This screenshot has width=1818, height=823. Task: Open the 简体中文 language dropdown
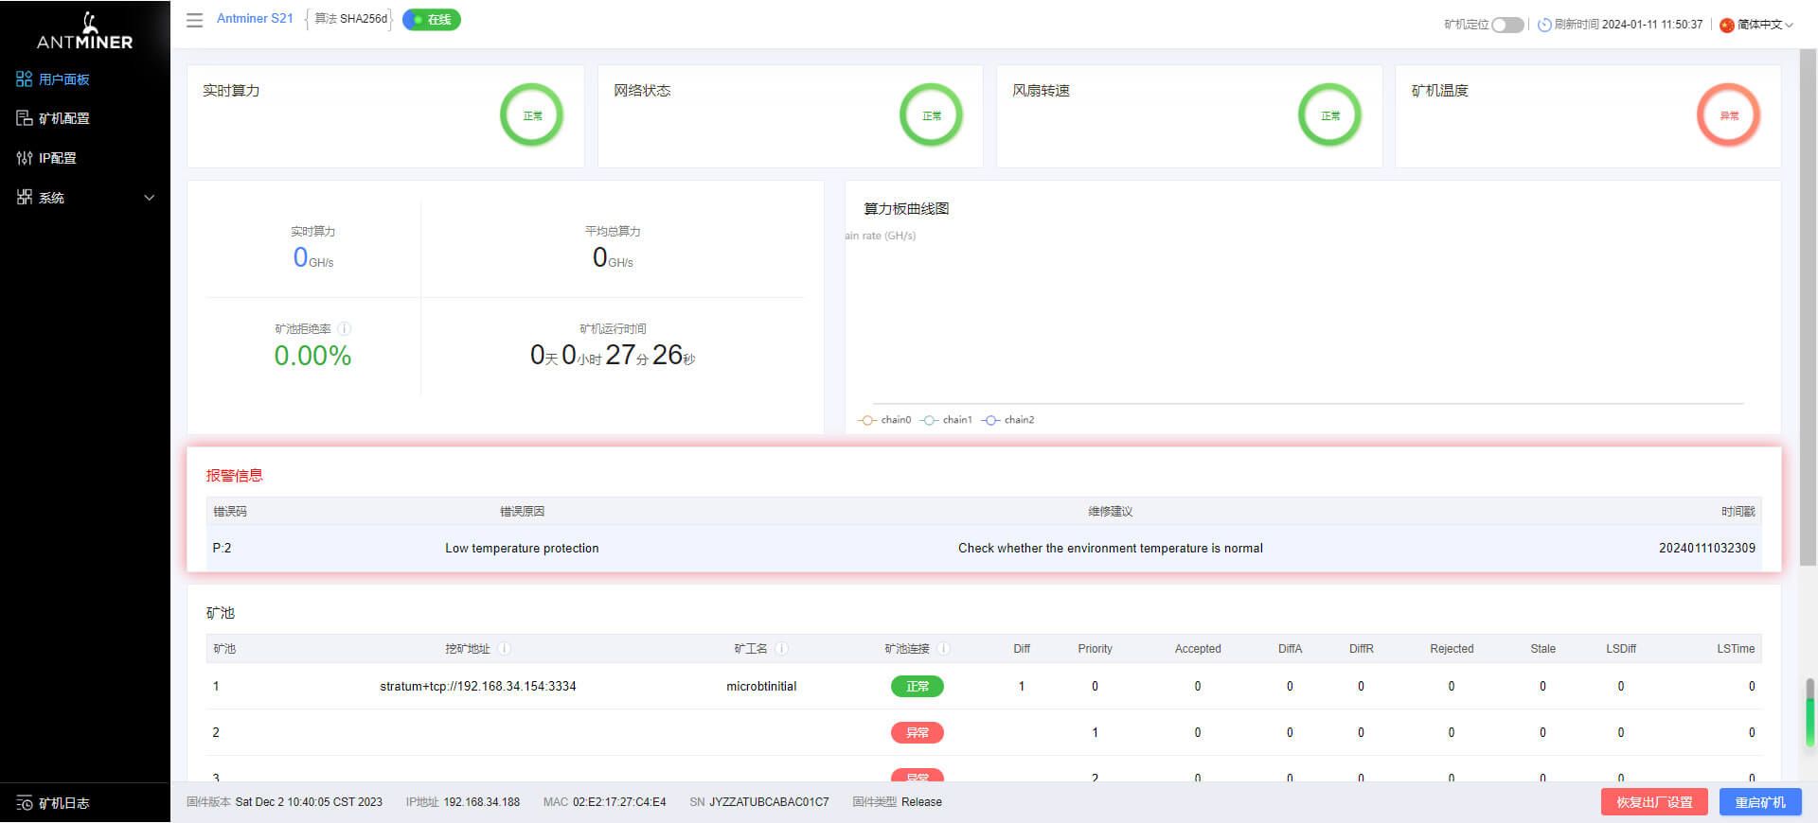(x=1757, y=25)
